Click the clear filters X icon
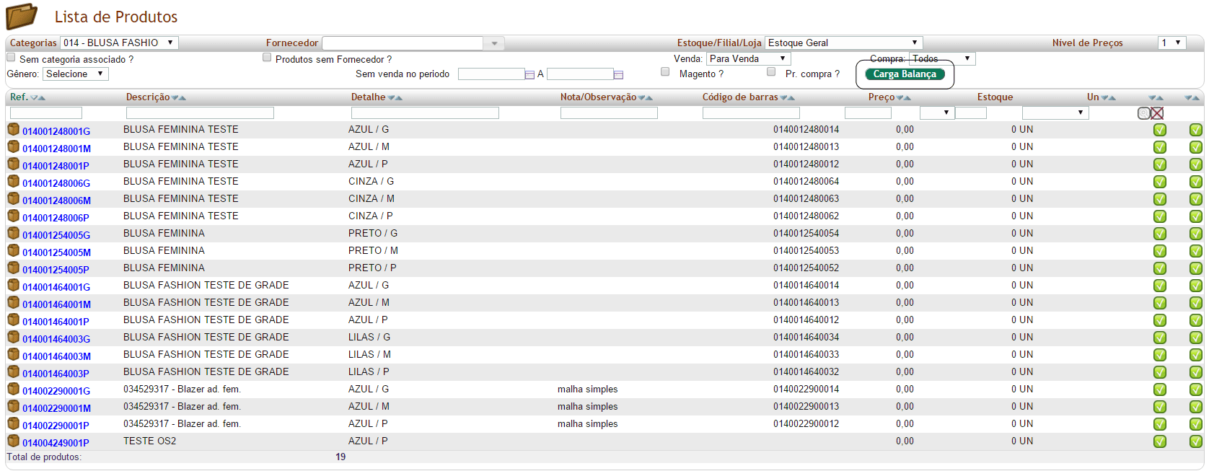1209x471 pixels. 1157,113
